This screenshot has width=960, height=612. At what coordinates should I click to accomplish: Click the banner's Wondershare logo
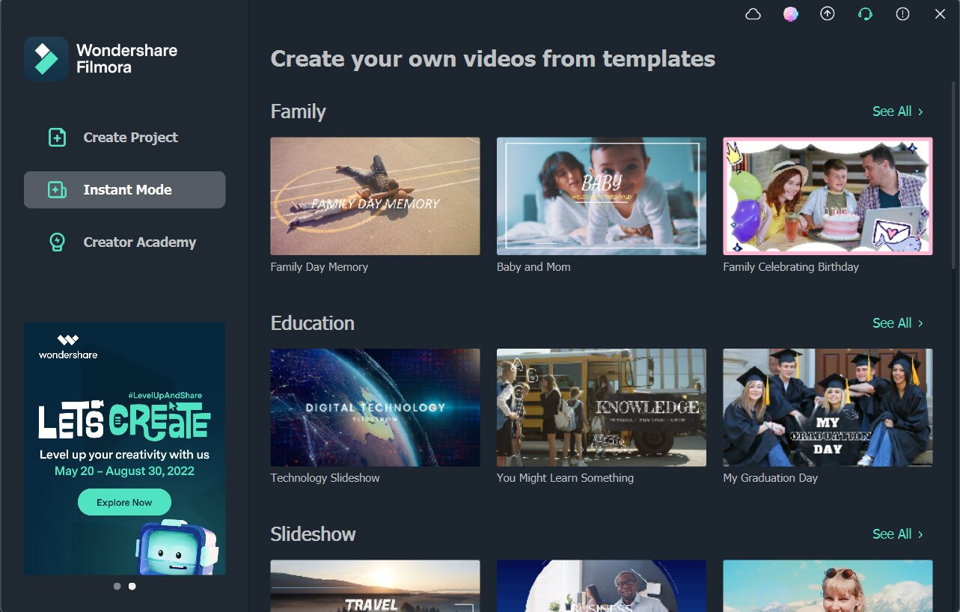point(68,346)
